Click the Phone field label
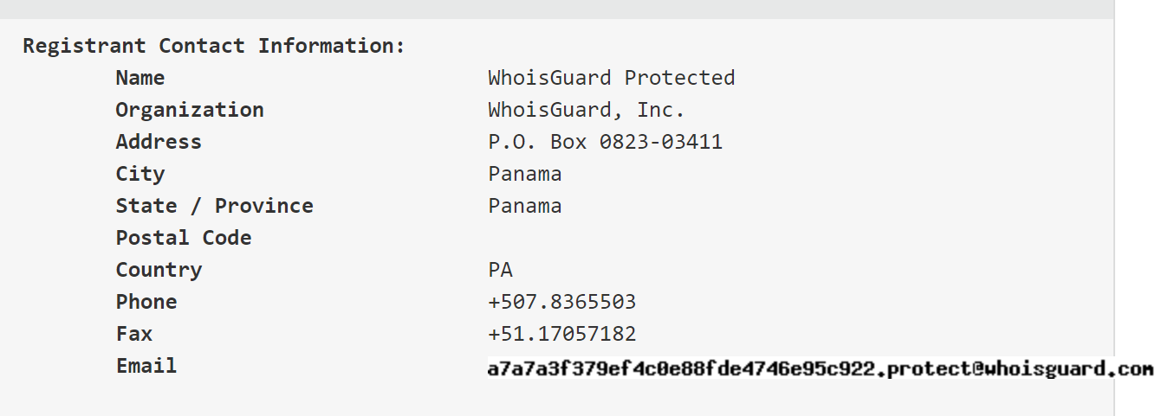 point(146,302)
